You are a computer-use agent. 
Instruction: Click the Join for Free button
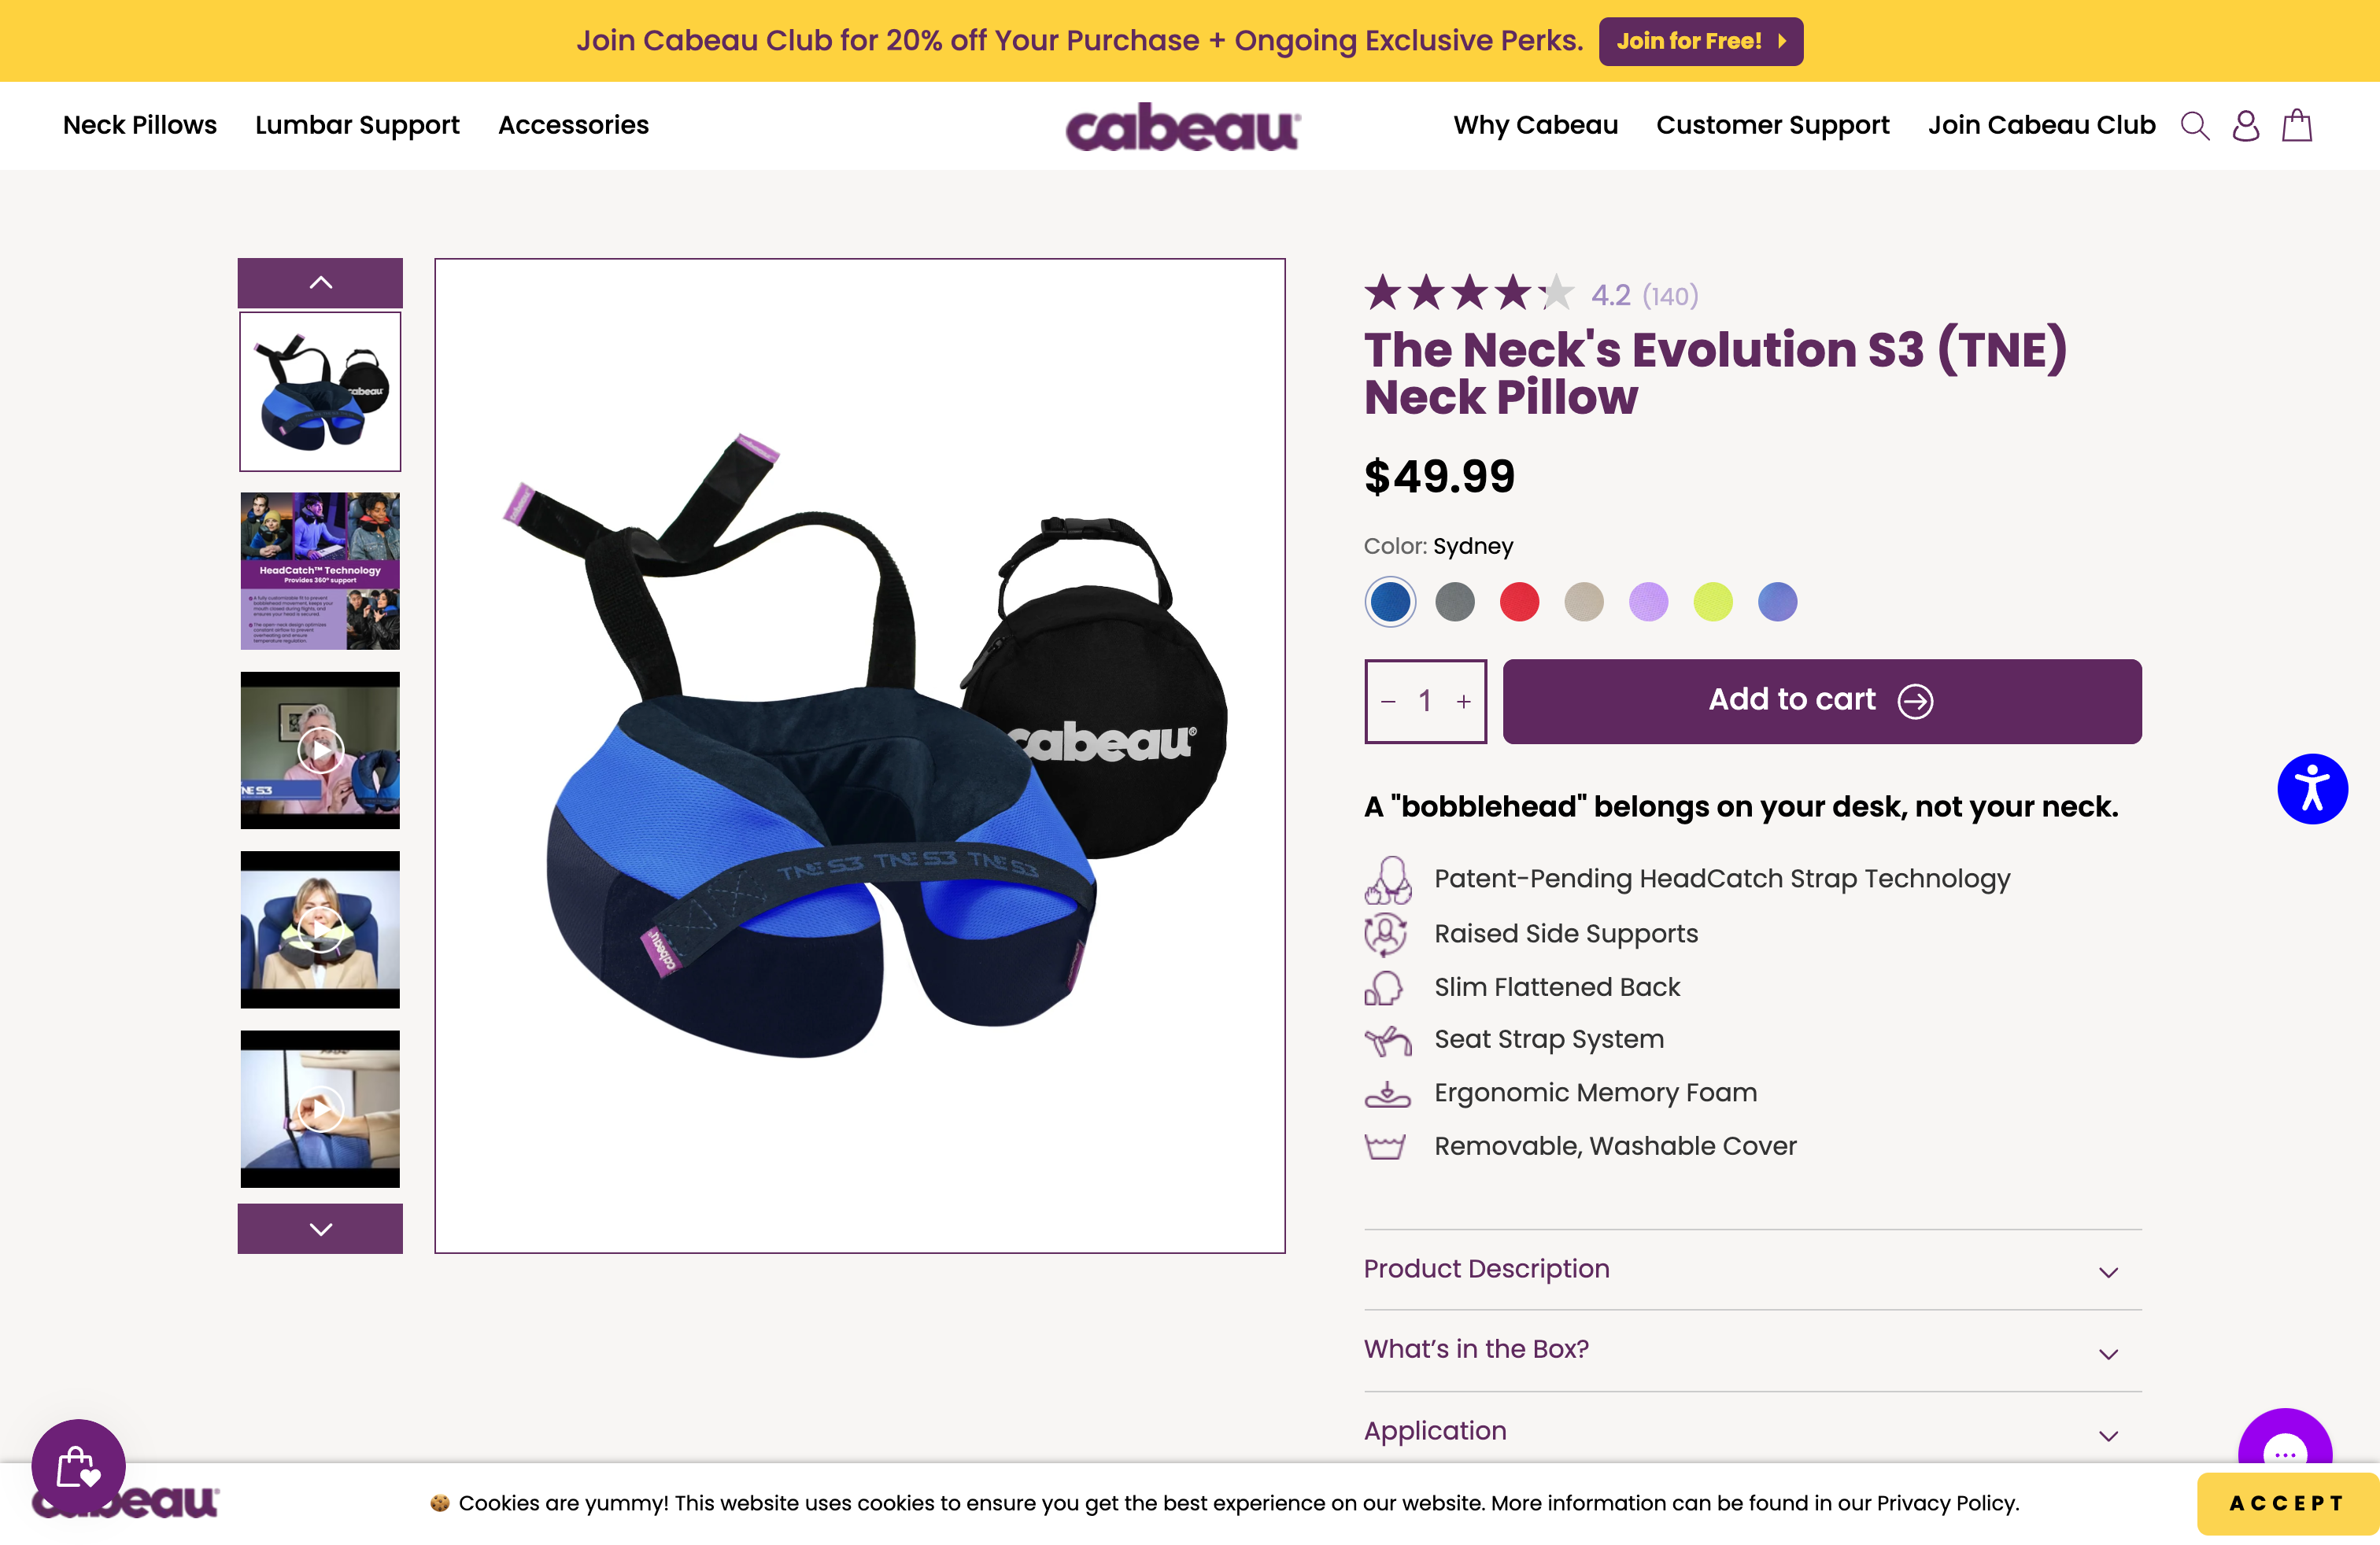1700,41
